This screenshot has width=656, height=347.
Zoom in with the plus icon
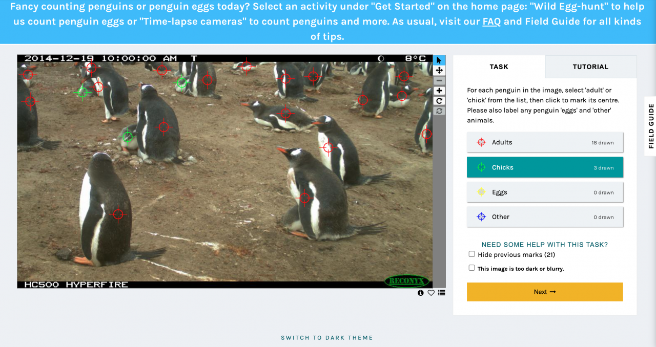439,91
